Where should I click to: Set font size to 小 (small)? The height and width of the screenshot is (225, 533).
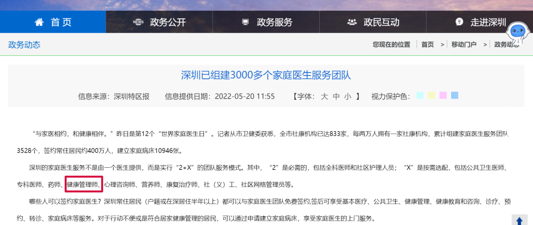[x=347, y=96]
